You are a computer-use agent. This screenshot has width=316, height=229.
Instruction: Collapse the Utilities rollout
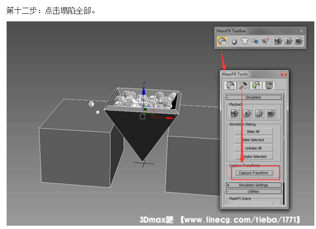pyautogui.click(x=253, y=191)
